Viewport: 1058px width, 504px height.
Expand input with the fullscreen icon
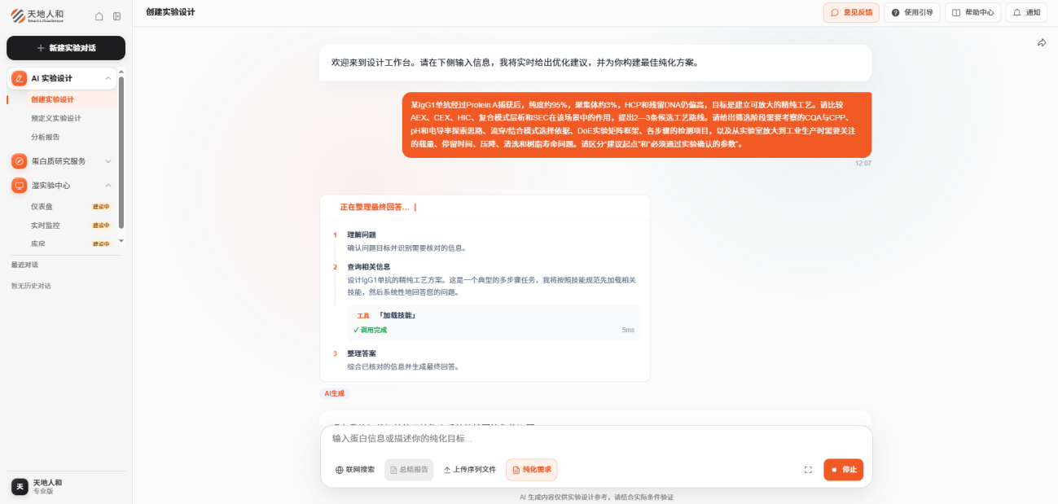808,470
